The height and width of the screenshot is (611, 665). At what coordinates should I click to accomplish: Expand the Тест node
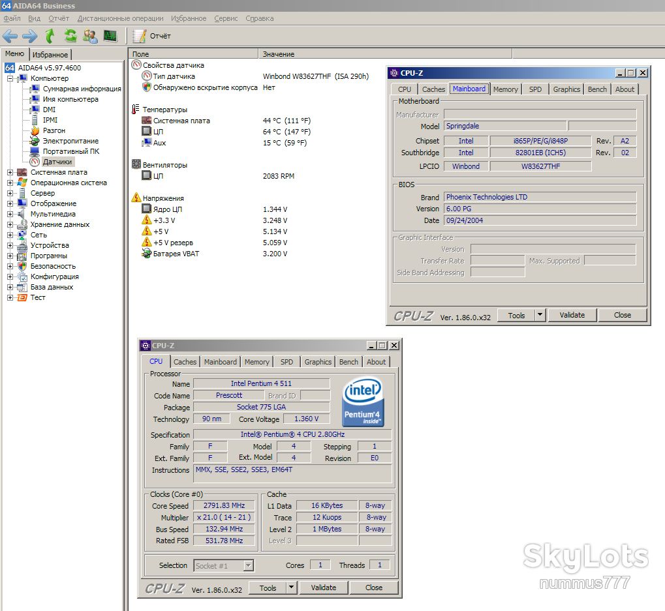coord(10,297)
